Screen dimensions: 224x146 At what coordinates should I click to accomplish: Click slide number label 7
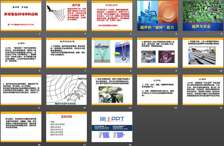85,71
